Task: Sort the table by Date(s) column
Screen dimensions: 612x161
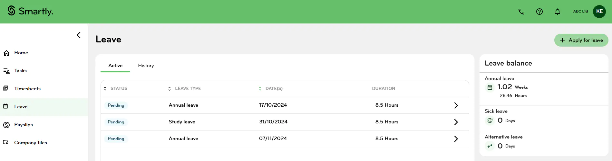Action: click(x=260, y=89)
